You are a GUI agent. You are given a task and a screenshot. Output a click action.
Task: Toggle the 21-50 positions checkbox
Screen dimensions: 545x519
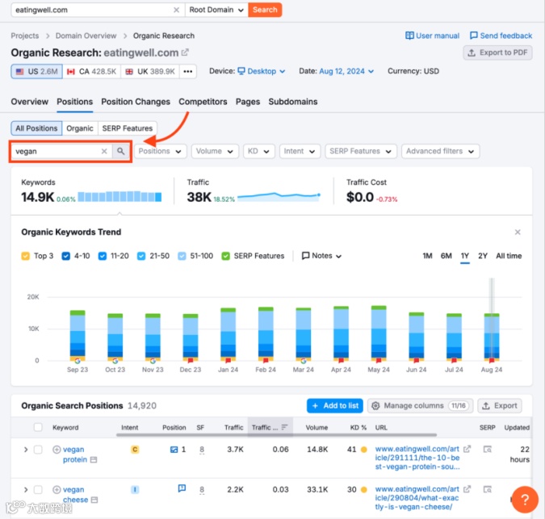pos(141,256)
